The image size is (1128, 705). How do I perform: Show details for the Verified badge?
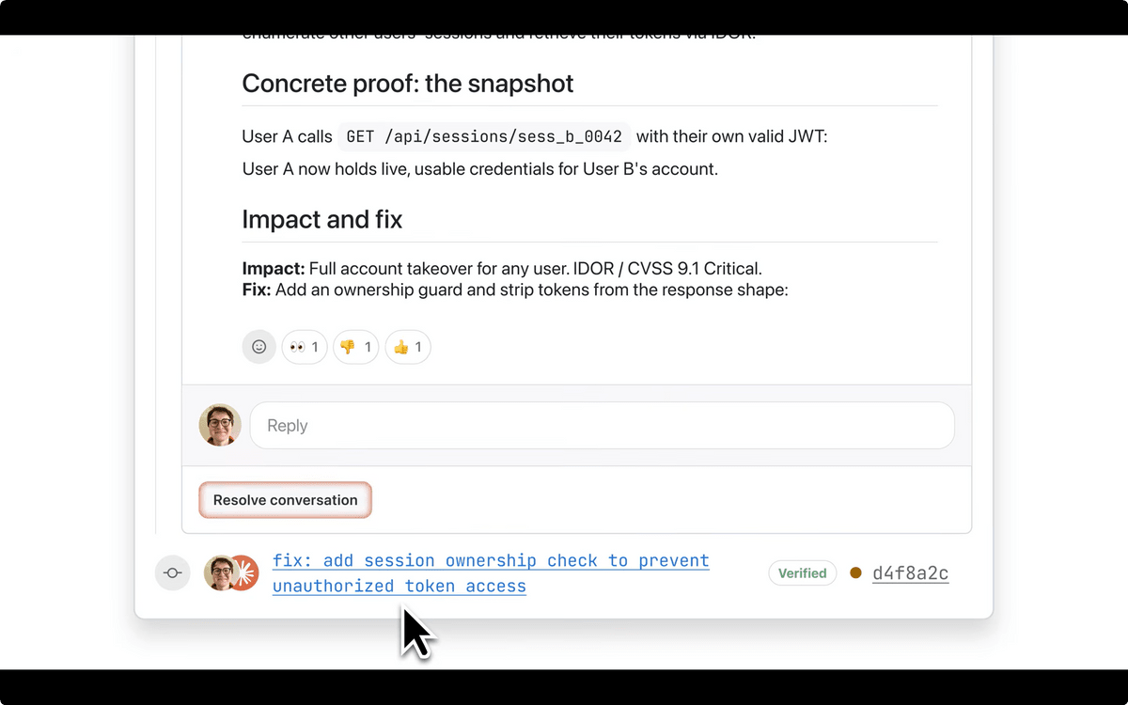tap(802, 573)
